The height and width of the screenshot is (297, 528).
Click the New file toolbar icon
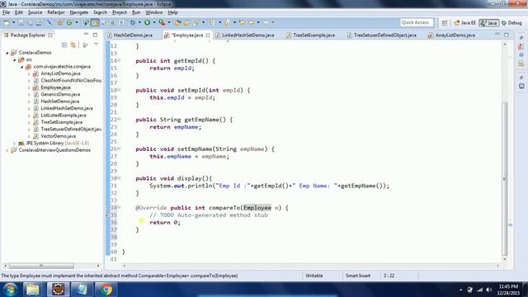click(x=7, y=22)
